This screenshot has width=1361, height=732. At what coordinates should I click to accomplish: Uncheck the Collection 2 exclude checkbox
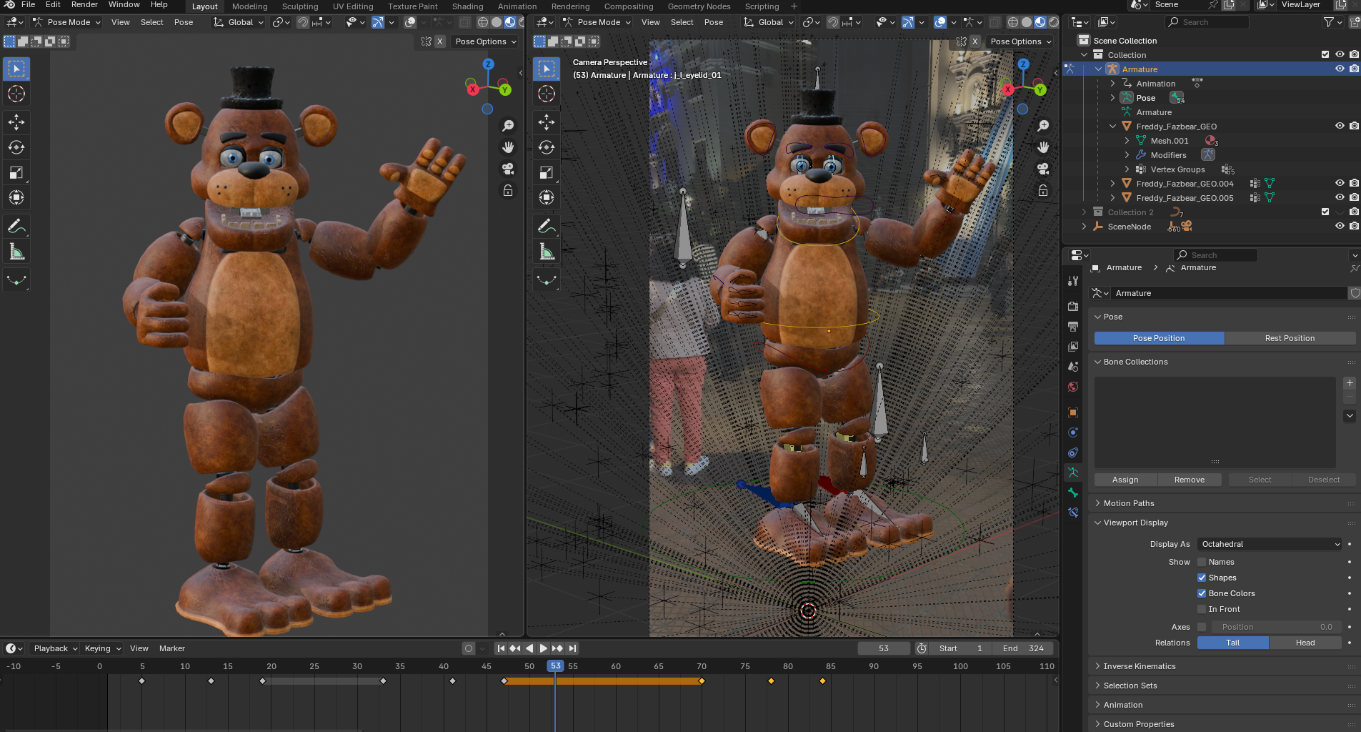point(1325,212)
